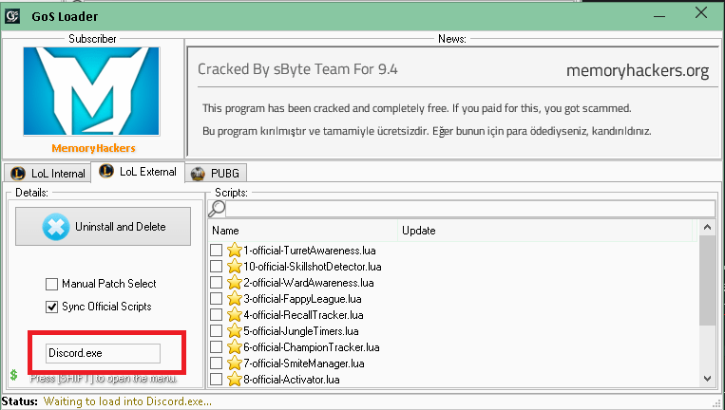Switch to the PUBG tab
Viewport: 725px width, 410px height.
click(x=216, y=173)
